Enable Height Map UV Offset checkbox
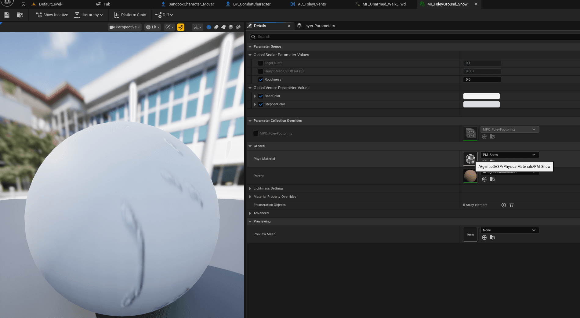The width and height of the screenshot is (580, 318). click(x=261, y=71)
